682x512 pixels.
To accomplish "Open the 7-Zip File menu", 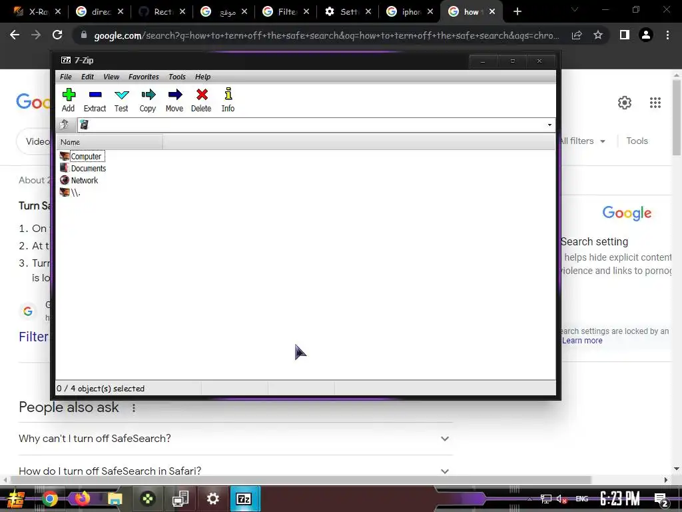I will 66,77.
